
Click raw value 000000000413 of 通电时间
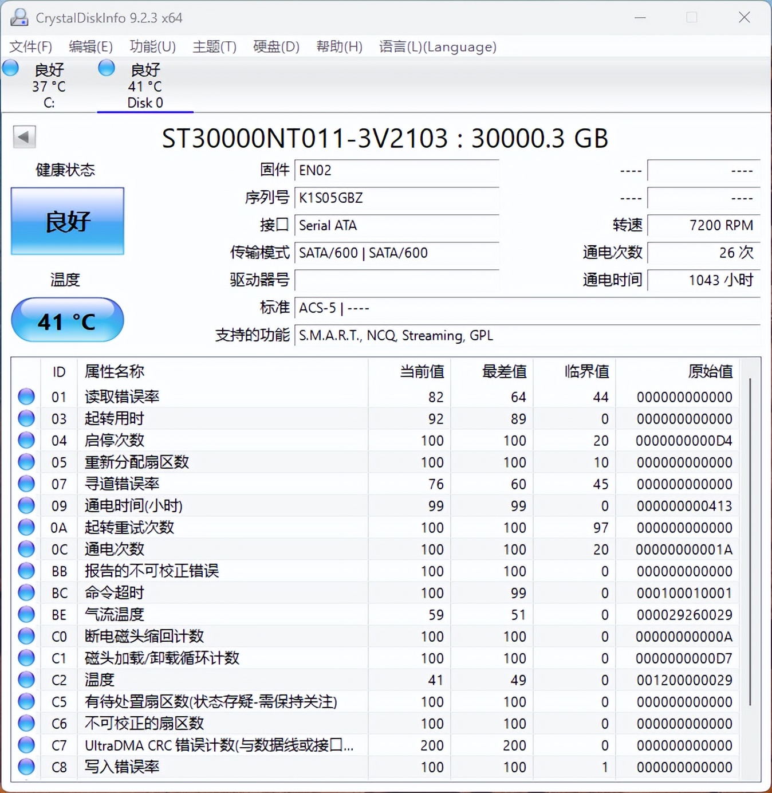(x=684, y=506)
